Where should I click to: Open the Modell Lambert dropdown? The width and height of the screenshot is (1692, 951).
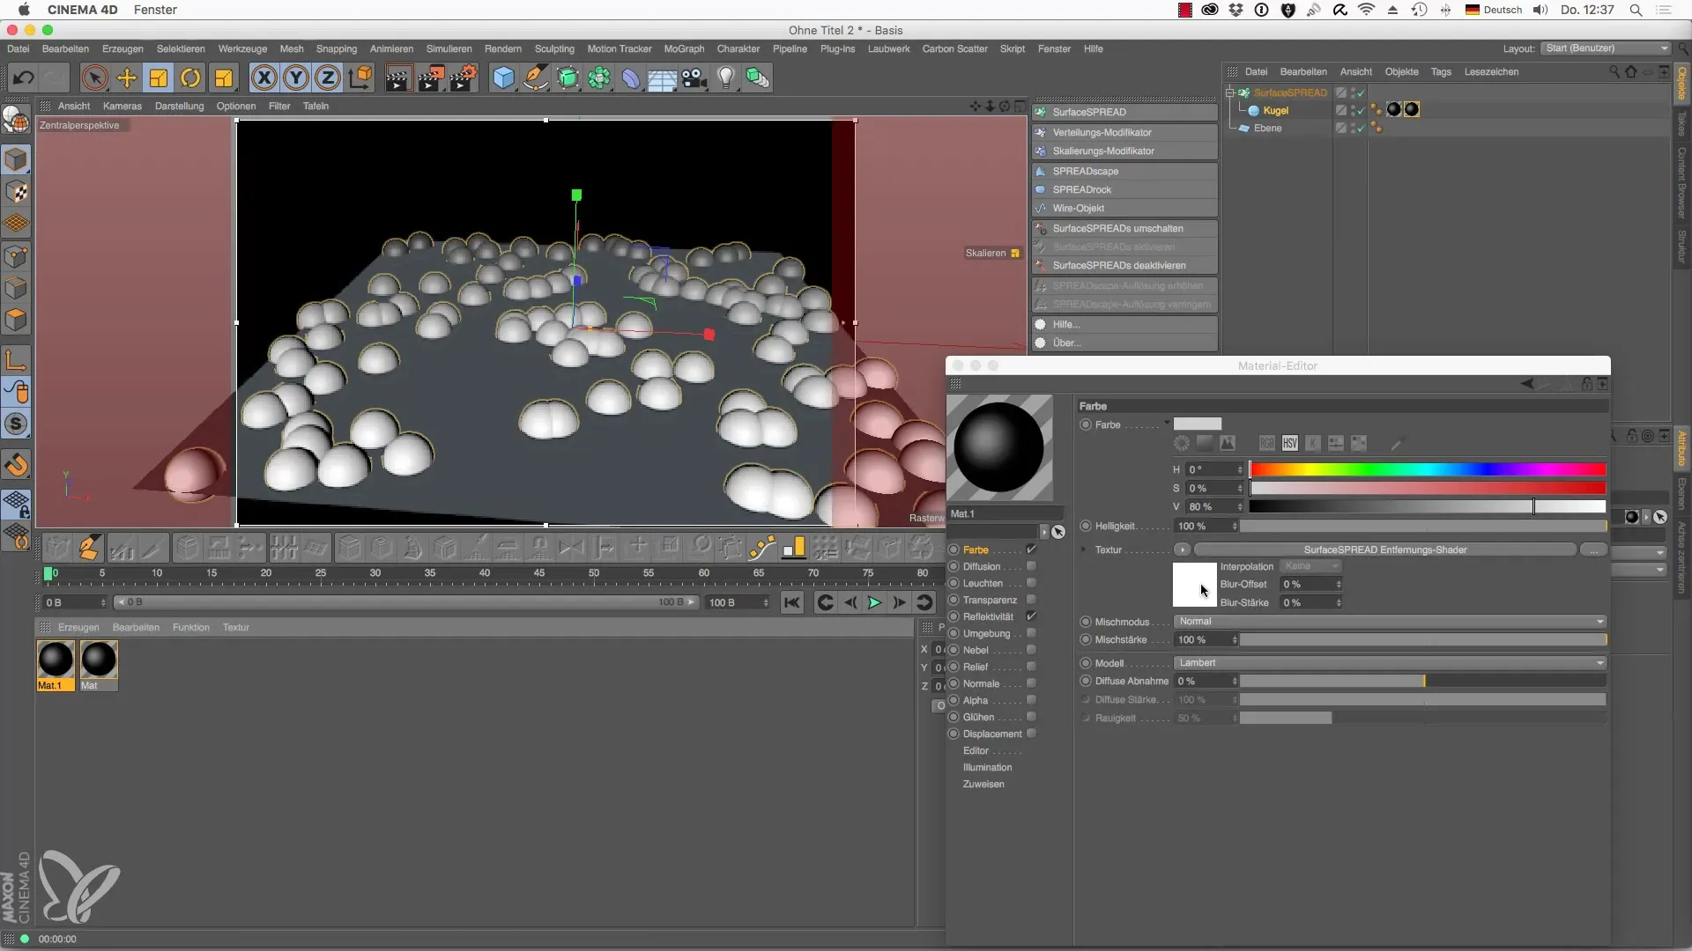pos(1390,663)
